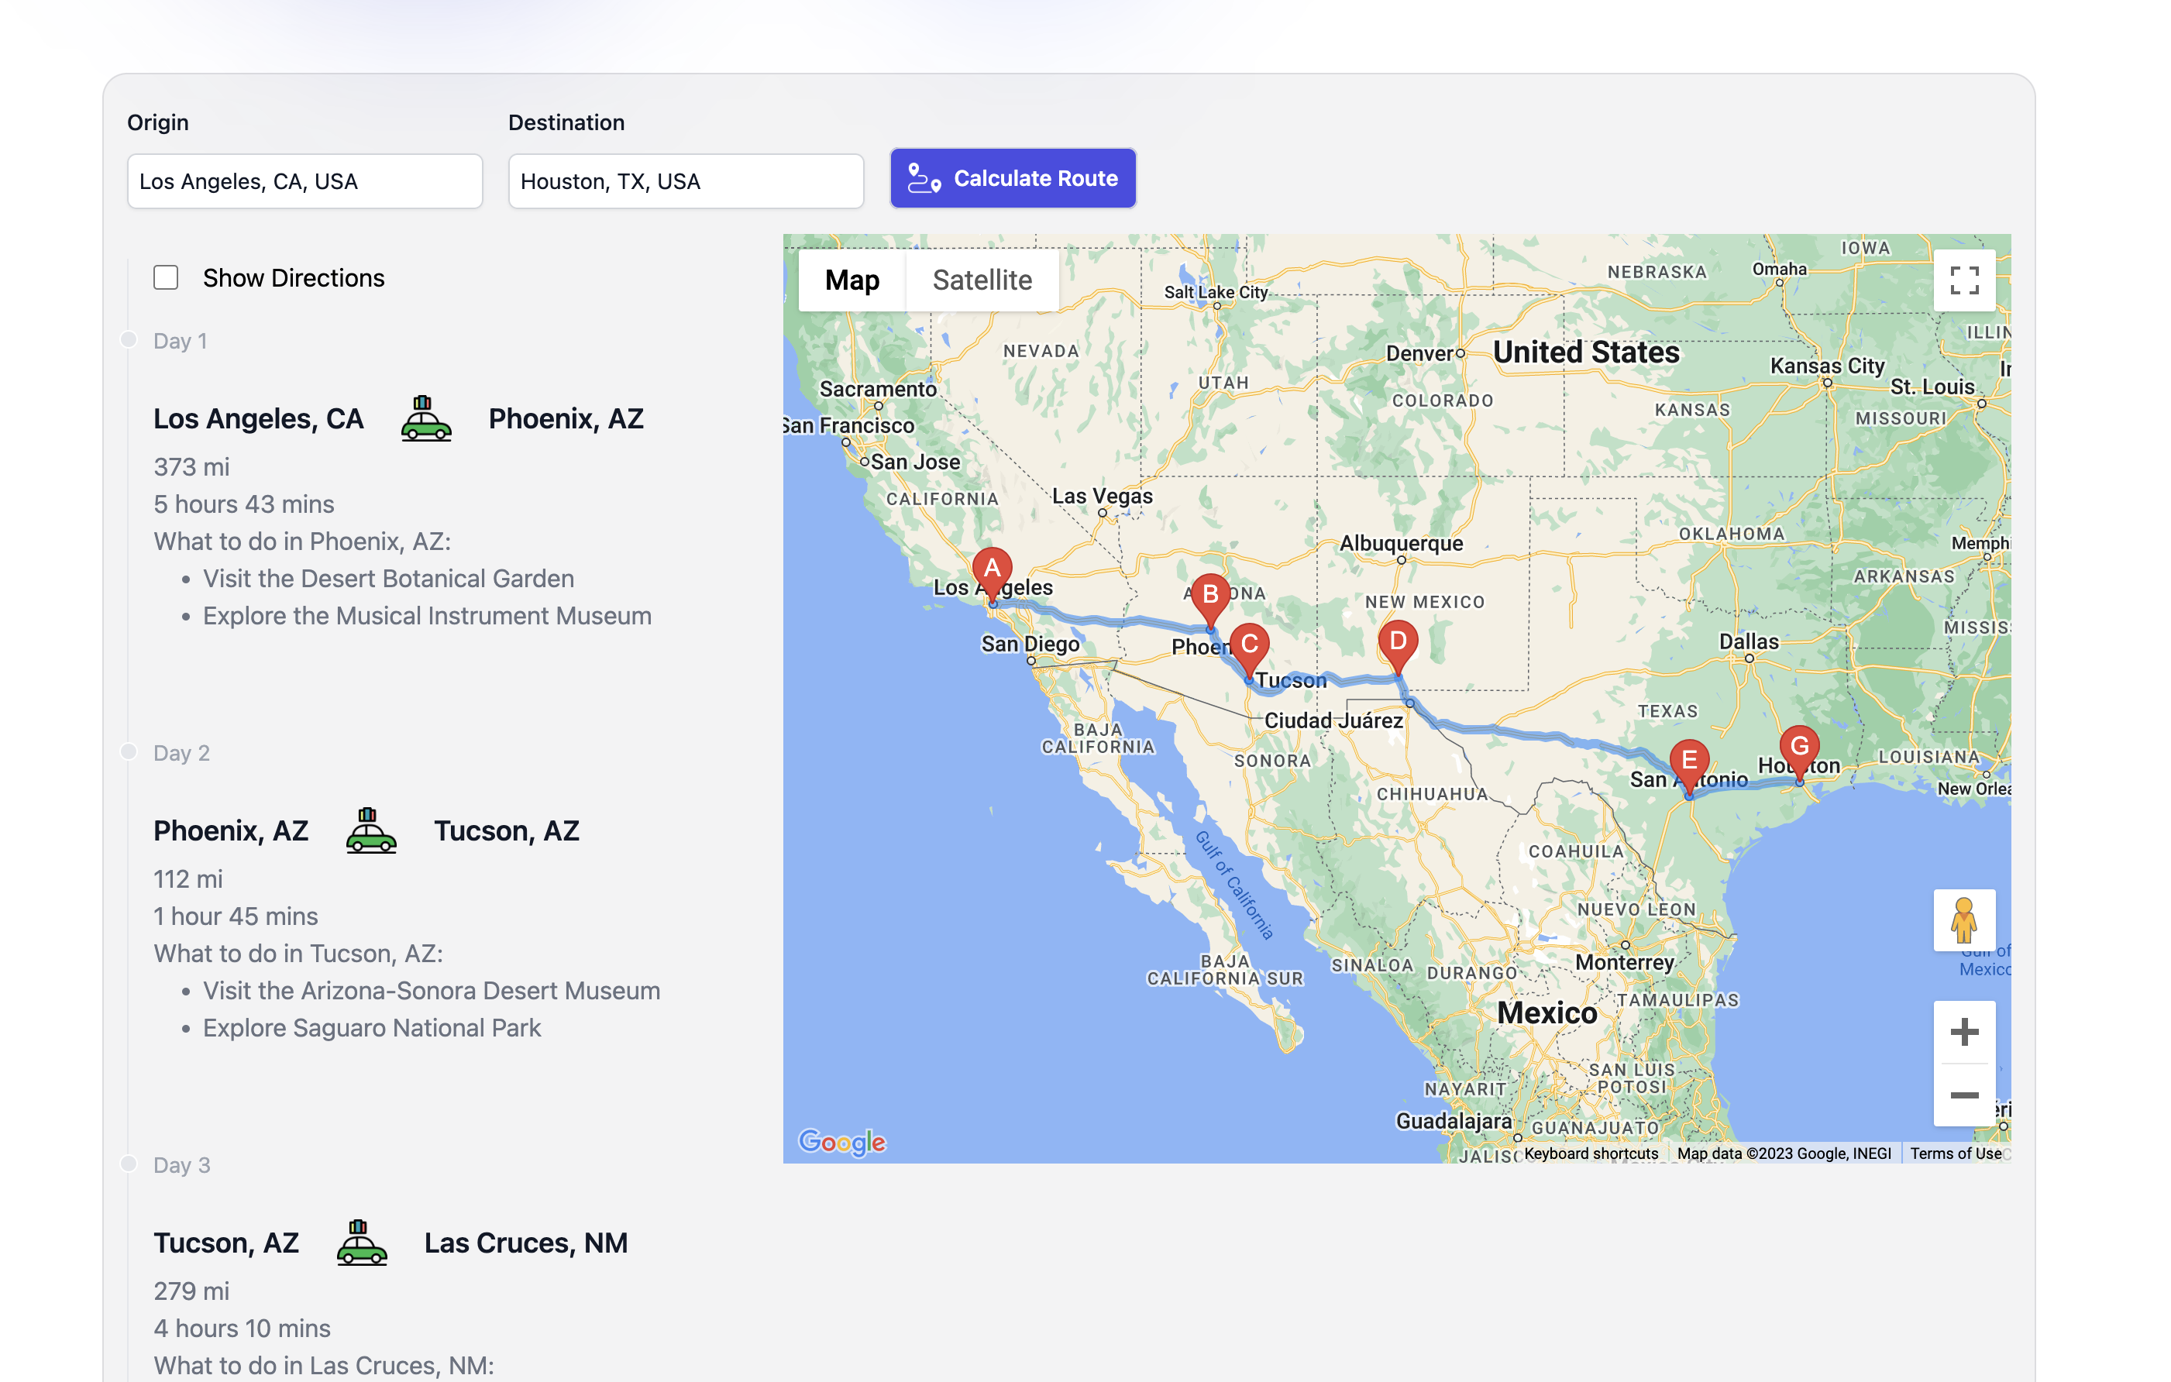Click the Map data attribution text
The width and height of the screenshot is (2171, 1382).
click(1784, 1153)
